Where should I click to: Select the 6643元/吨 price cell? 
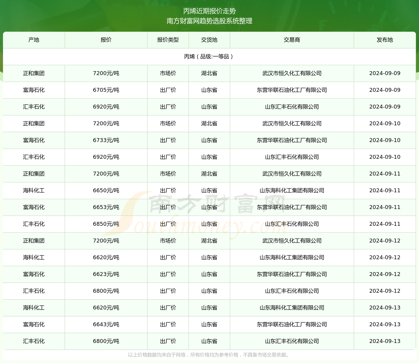[x=106, y=324]
